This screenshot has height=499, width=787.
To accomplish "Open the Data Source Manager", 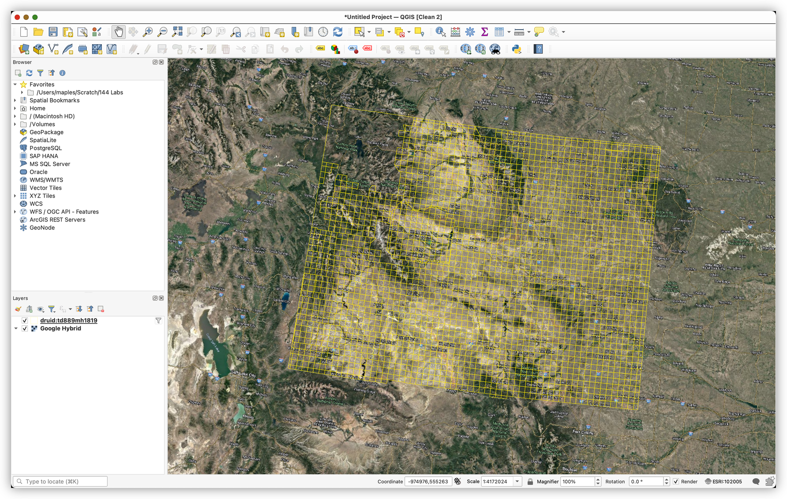I will click(x=24, y=49).
